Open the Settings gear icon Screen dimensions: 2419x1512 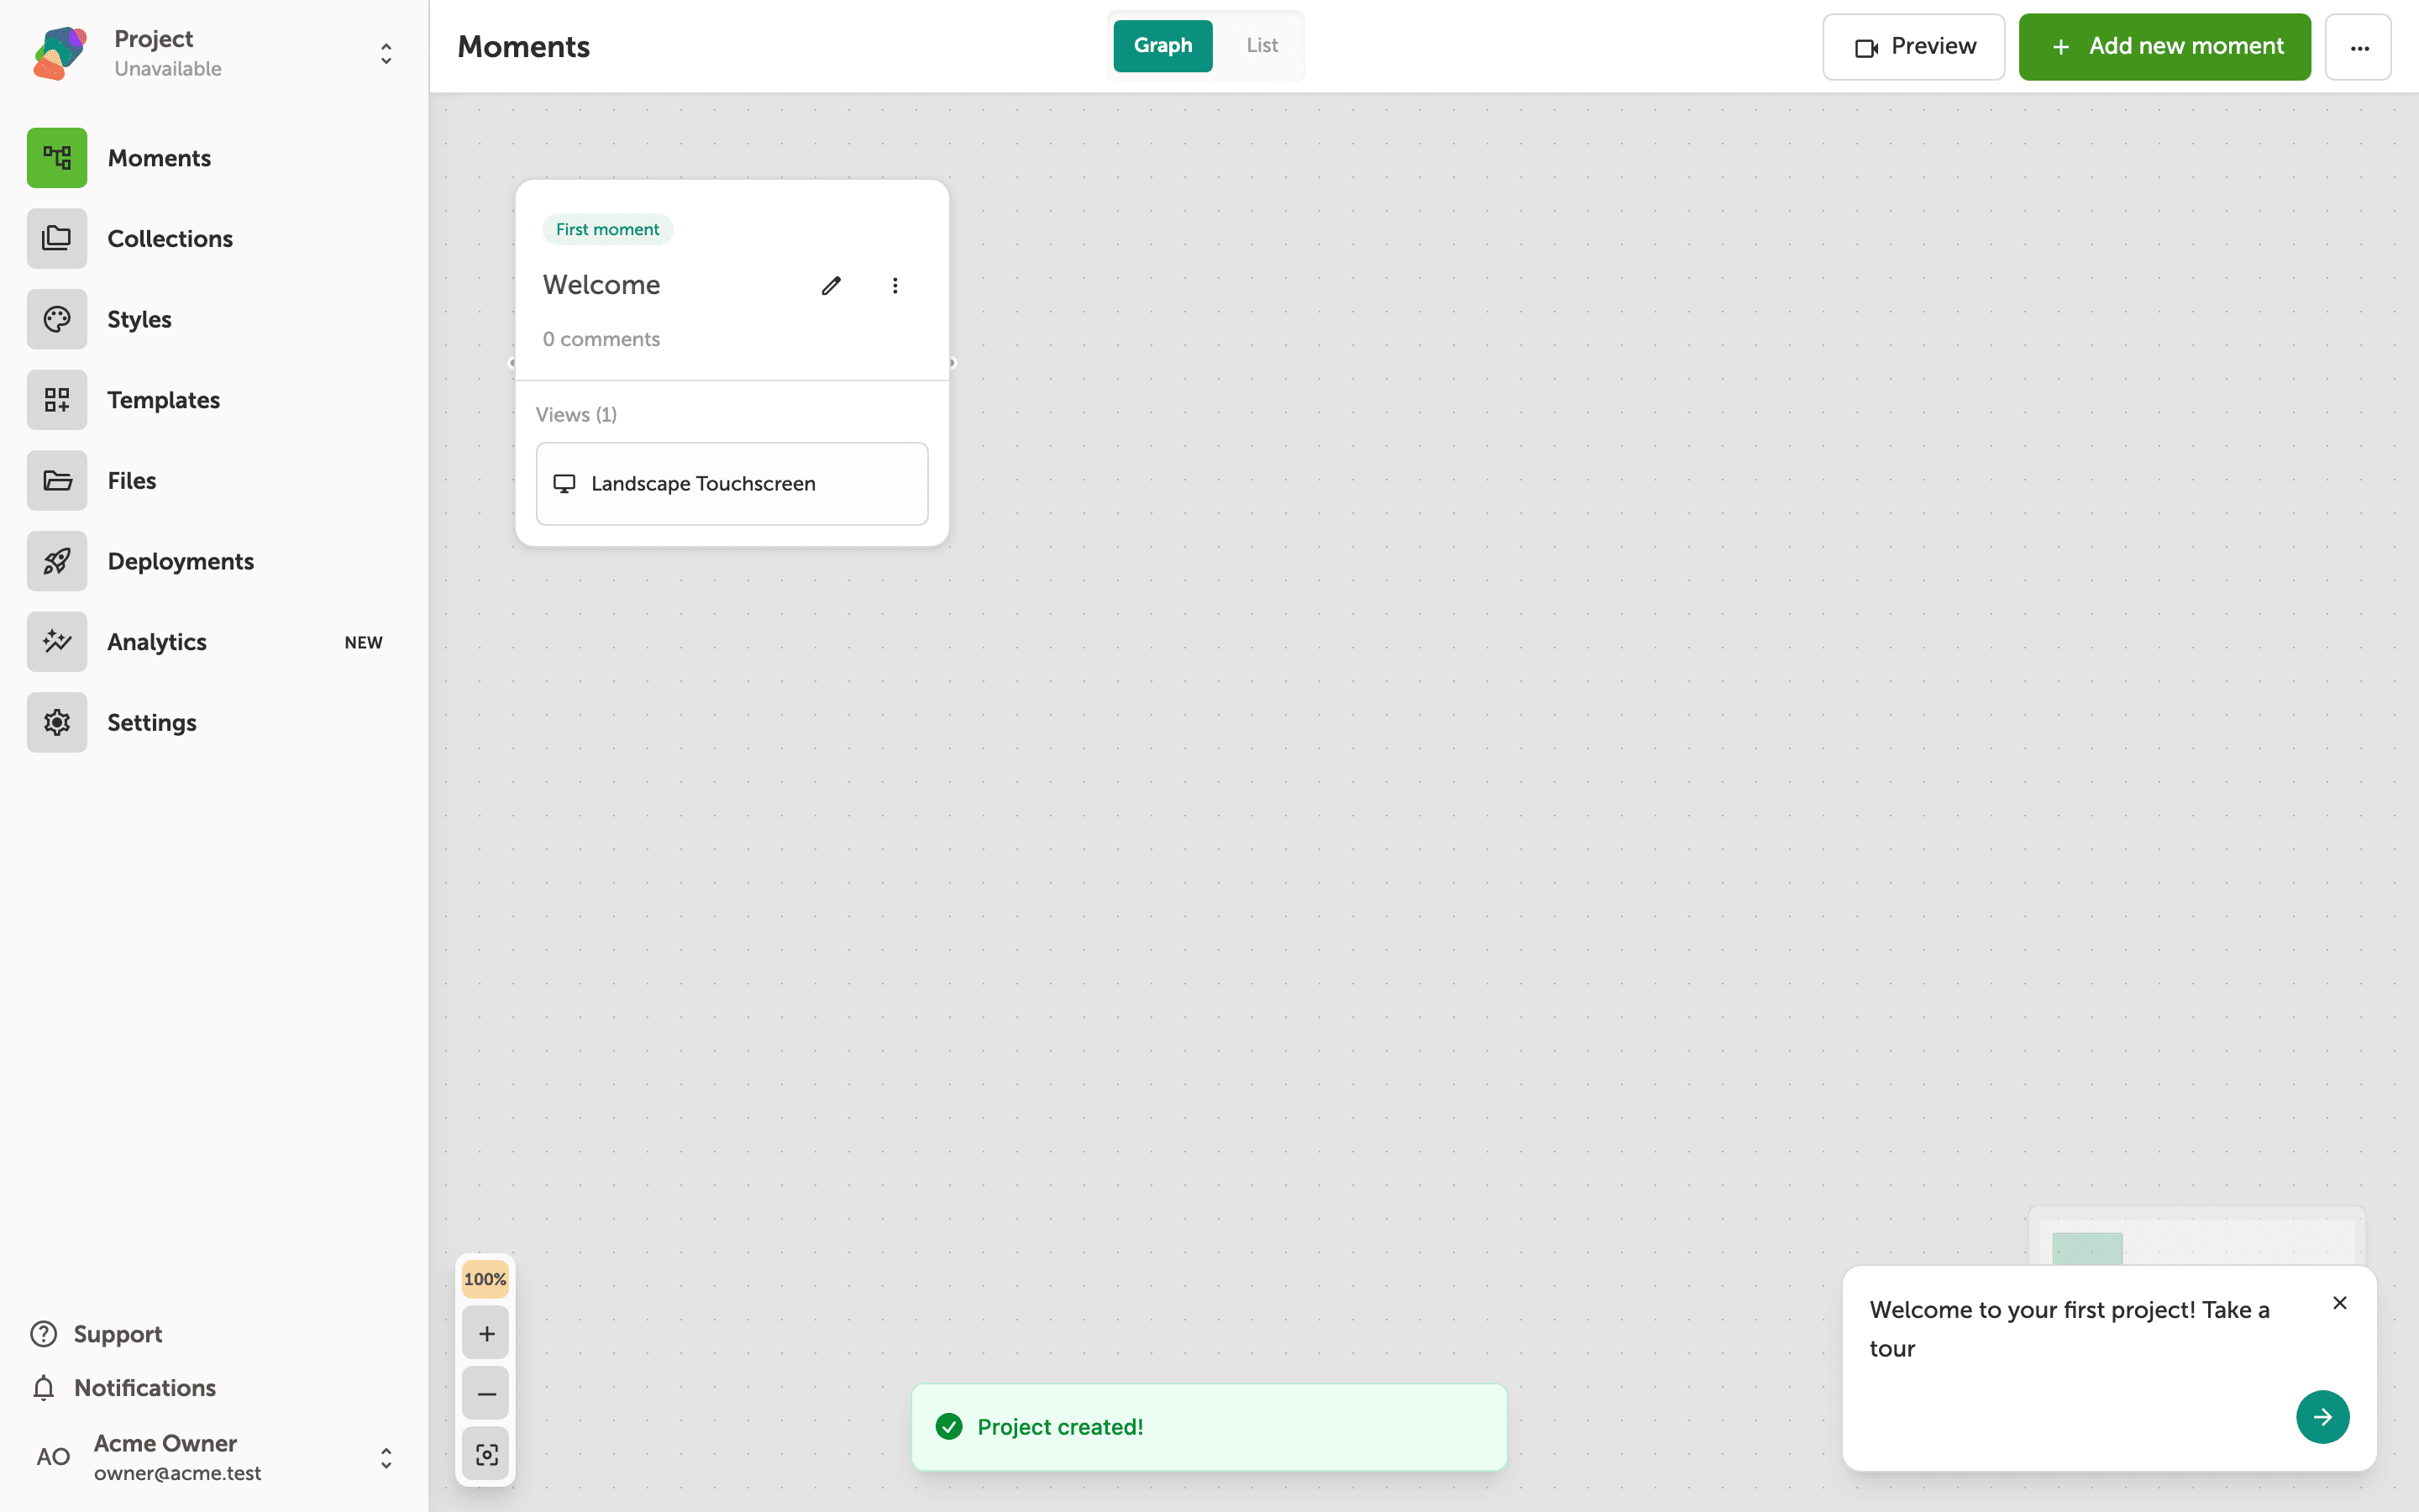pos(57,722)
